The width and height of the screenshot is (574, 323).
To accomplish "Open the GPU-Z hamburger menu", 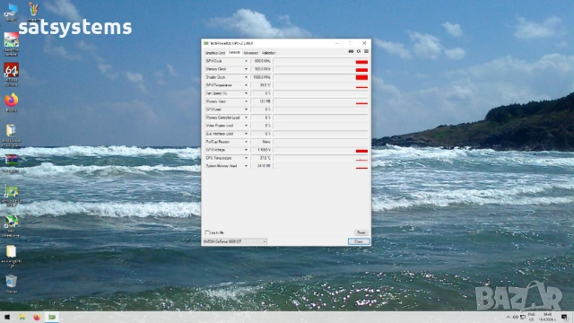I will click(x=366, y=51).
